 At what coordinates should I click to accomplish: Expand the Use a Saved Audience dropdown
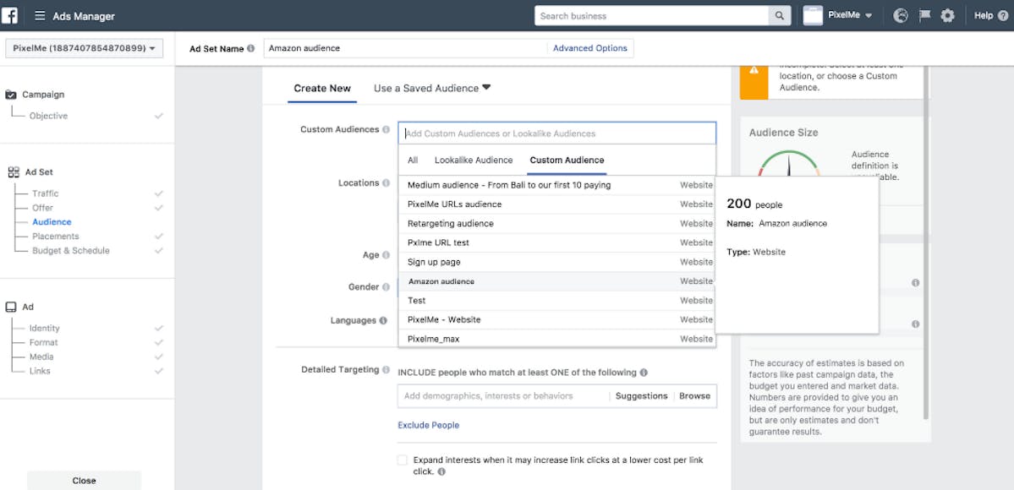(x=432, y=88)
